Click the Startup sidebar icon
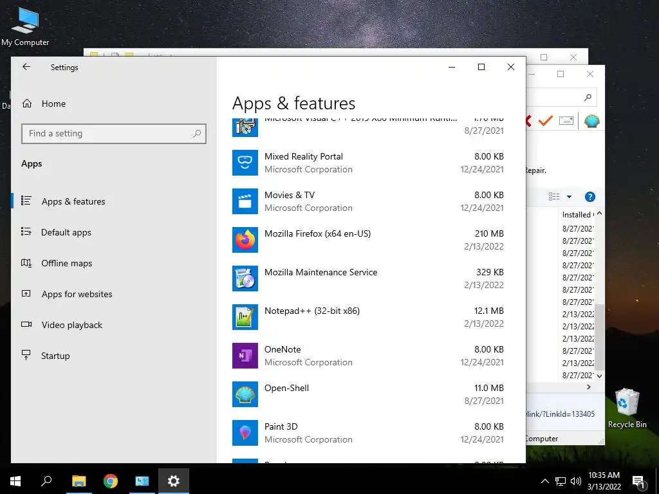Screen dimensions: 659x494 [26, 355]
